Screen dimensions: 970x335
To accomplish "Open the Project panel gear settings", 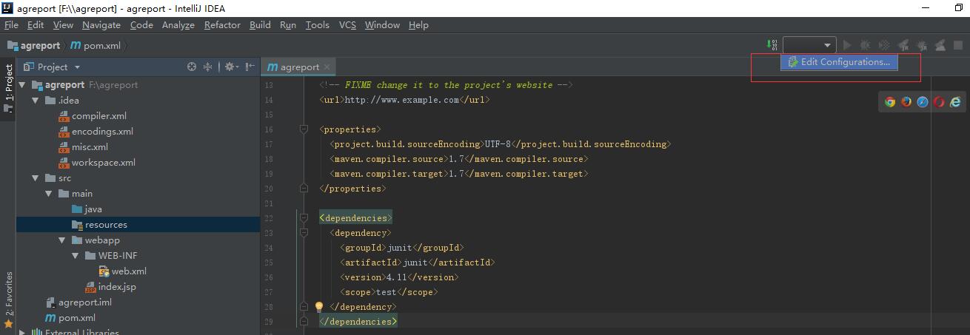I will 230,67.
